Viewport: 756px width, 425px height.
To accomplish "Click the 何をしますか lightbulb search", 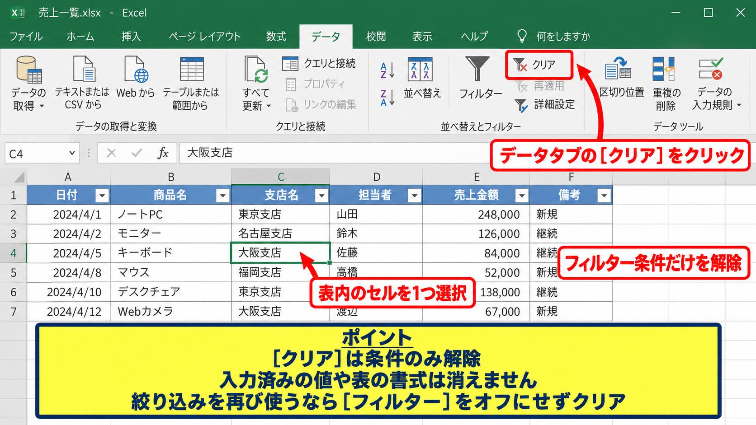I will point(522,36).
